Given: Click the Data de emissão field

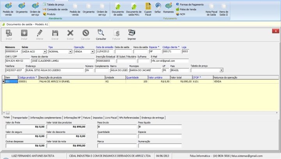Looking at the screenshot, I should click(x=105, y=52).
